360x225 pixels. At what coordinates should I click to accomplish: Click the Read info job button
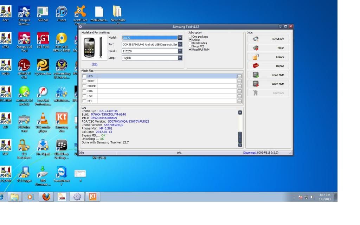[x=268, y=39]
